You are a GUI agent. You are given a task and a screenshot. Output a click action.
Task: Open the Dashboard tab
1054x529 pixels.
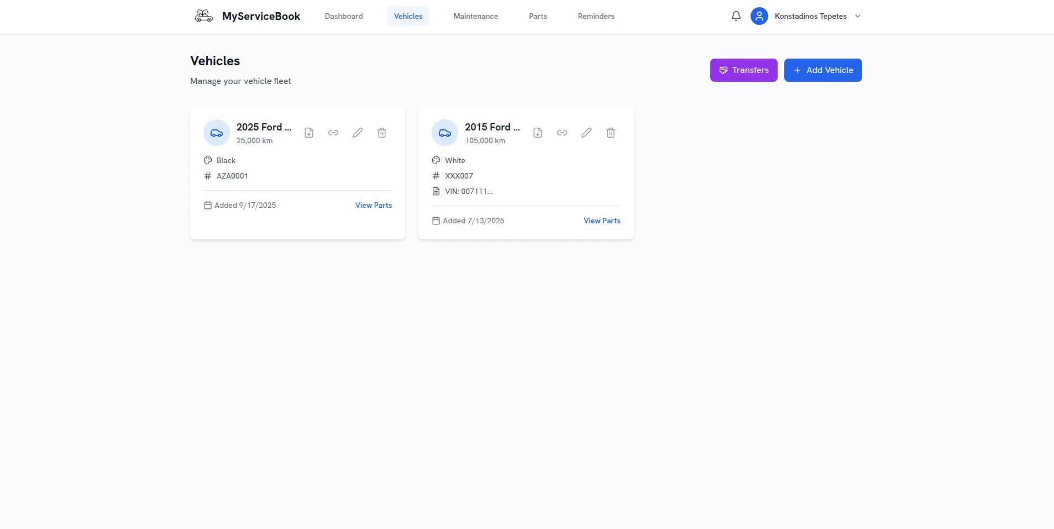point(344,16)
